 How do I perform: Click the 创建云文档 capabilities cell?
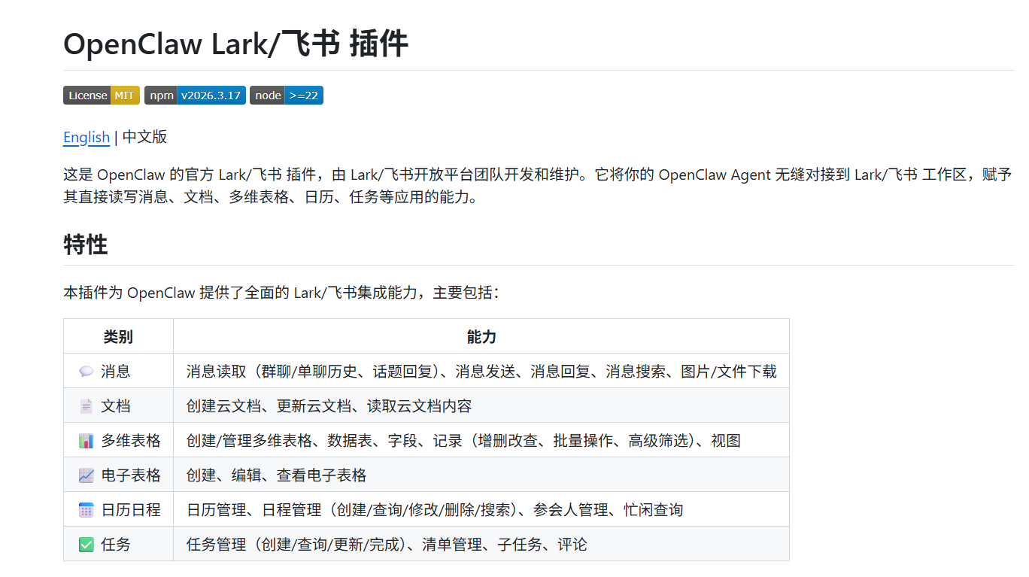(329, 406)
